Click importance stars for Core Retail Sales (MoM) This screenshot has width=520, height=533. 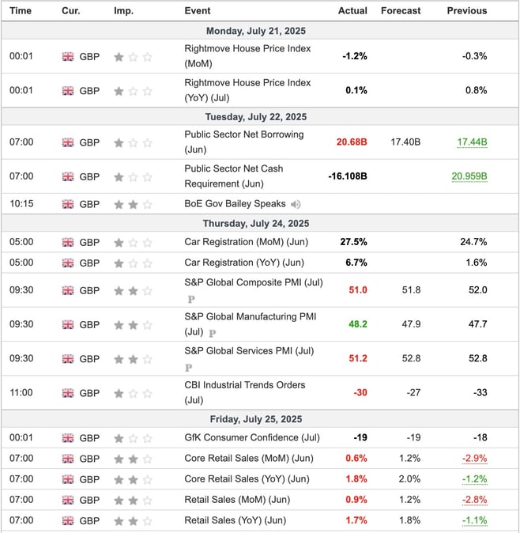pos(133,459)
